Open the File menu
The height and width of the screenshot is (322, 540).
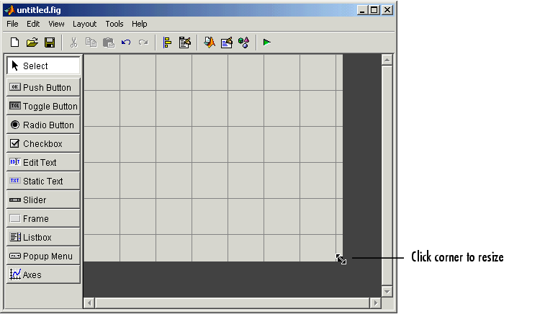click(12, 24)
